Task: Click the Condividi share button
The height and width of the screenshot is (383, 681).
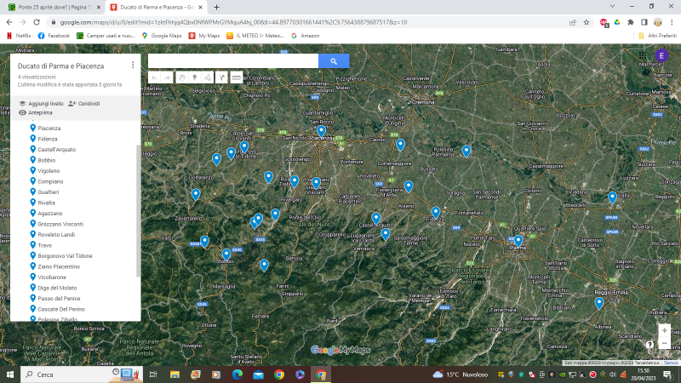Action: click(84, 103)
